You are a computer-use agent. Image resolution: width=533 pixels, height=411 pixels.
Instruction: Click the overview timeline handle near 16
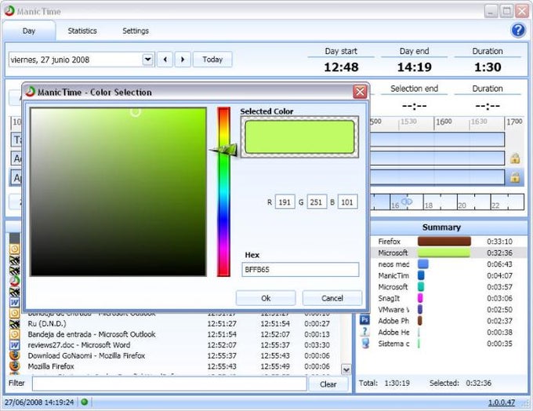(407, 202)
